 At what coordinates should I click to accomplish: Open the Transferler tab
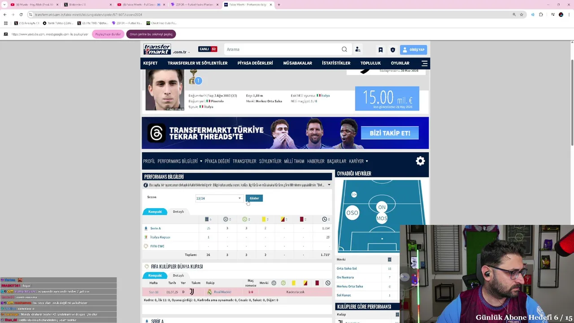244,161
